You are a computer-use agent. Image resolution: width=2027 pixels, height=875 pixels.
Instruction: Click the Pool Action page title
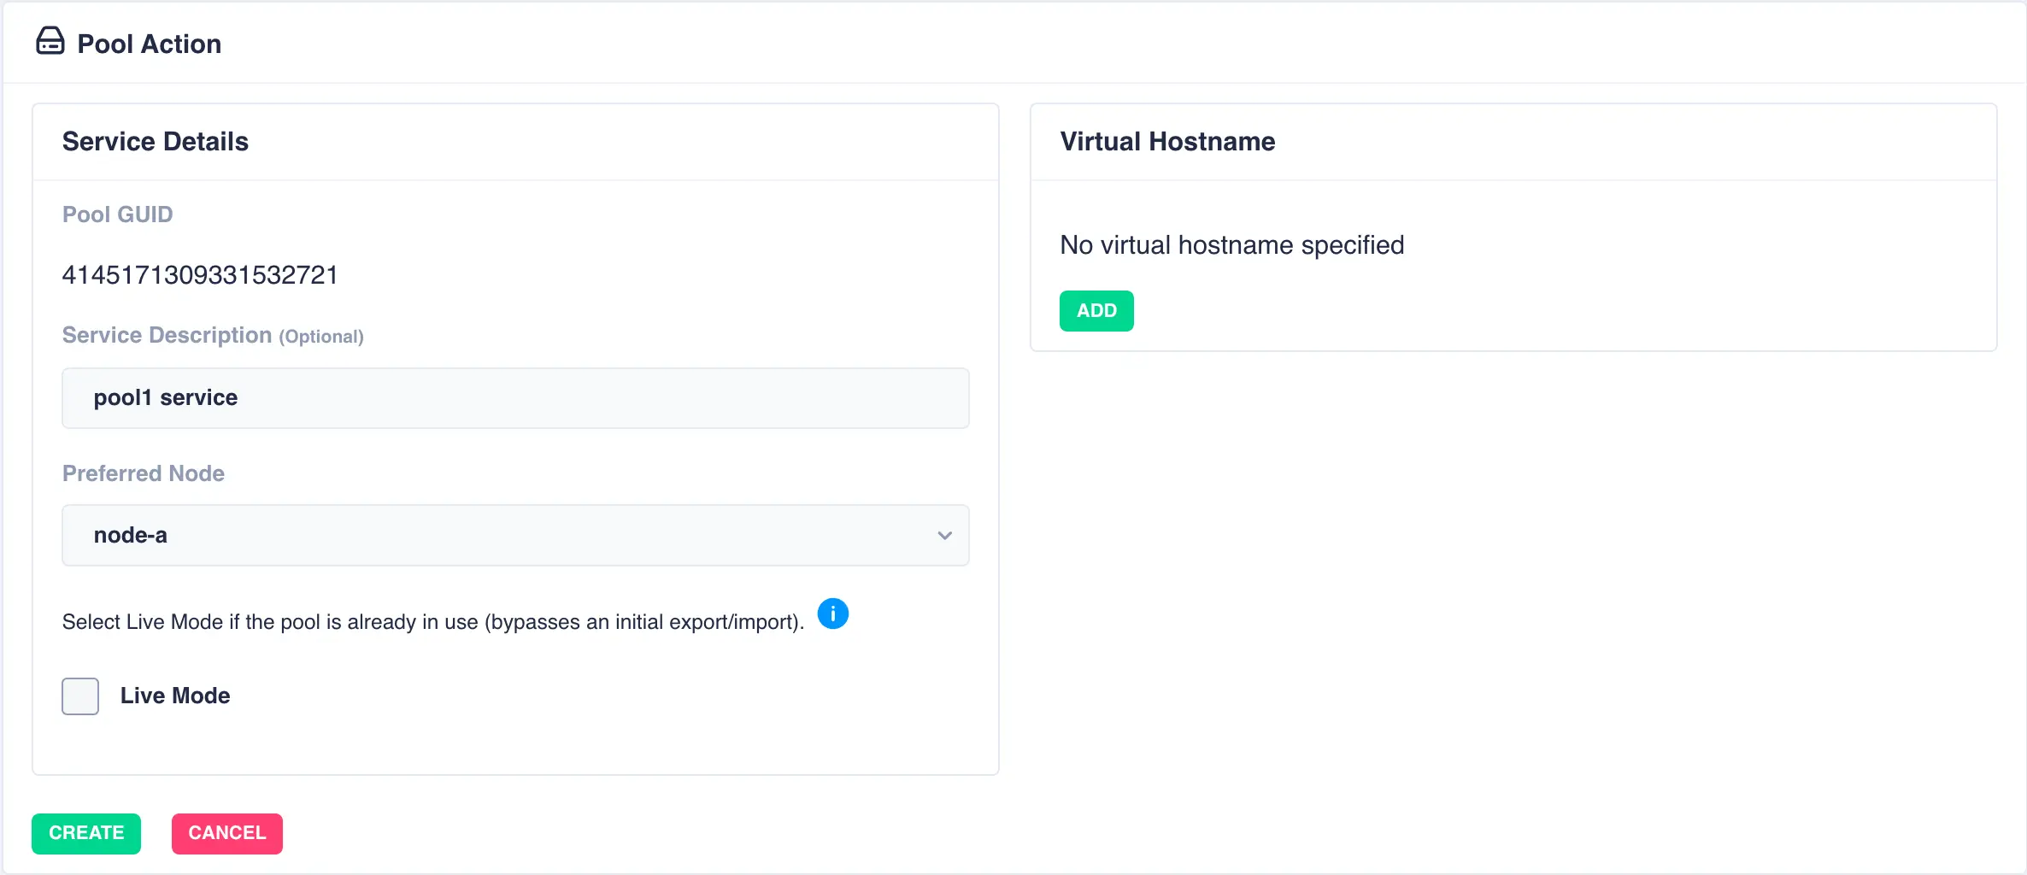149,44
